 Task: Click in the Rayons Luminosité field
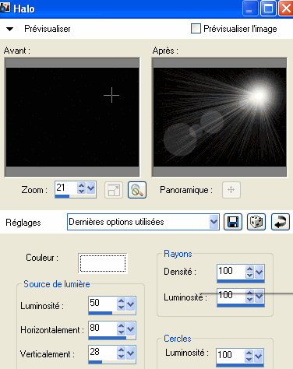click(x=231, y=296)
